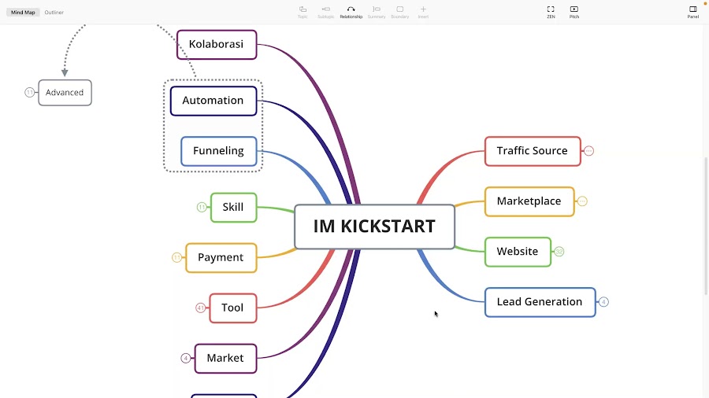Select the Website topic
Image resolution: width=709 pixels, height=398 pixels.
pyautogui.click(x=518, y=252)
